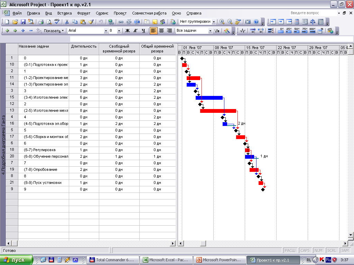
Task: Open Microsoft Project help icon
Action: 256,22
